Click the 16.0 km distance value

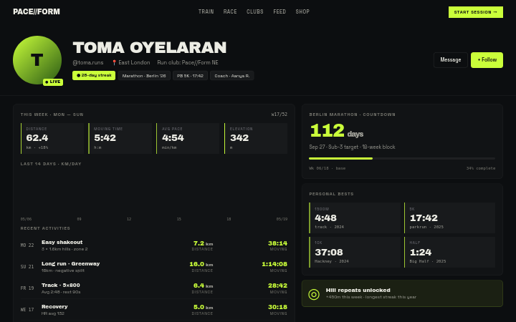[x=201, y=264]
